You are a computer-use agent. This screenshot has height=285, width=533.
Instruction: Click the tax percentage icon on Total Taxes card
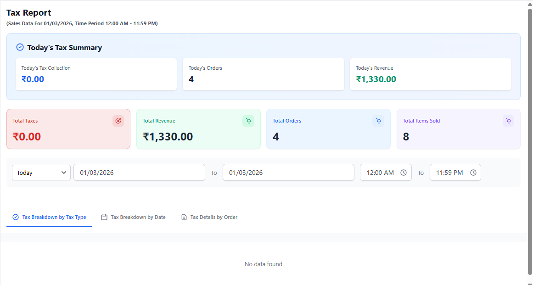[x=118, y=121]
